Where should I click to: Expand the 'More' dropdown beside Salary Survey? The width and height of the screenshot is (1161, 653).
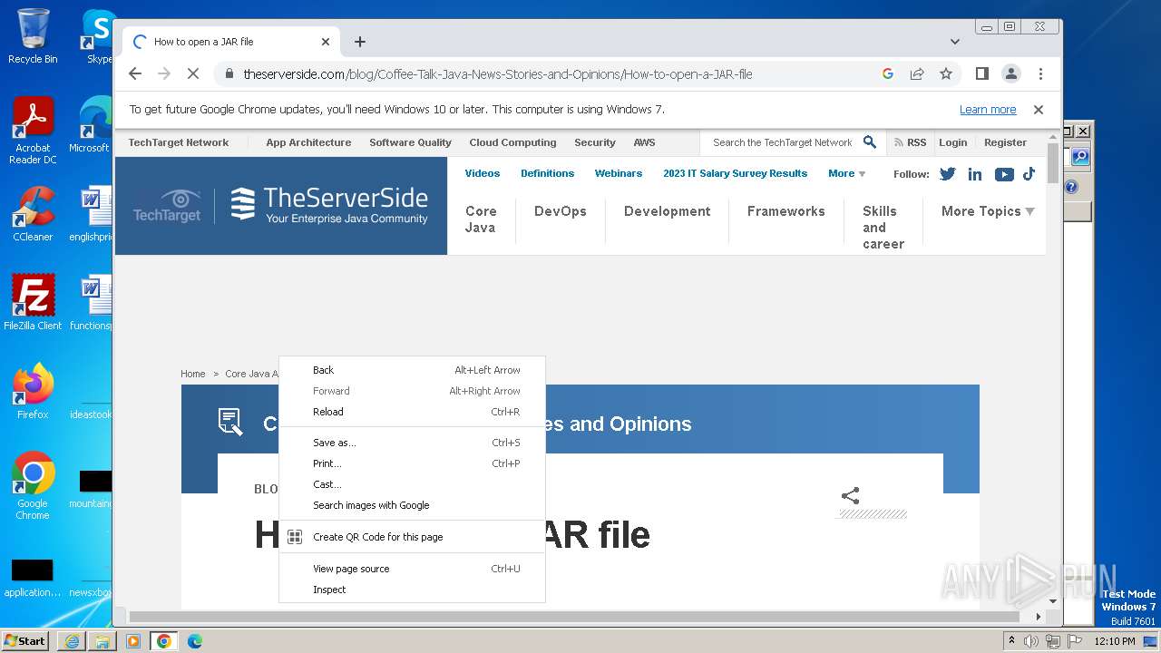[x=846, y=173]
